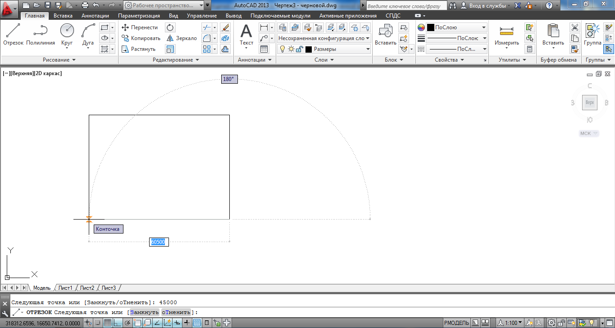
Task: Click the explode tool icon
Action: point(225,38)
